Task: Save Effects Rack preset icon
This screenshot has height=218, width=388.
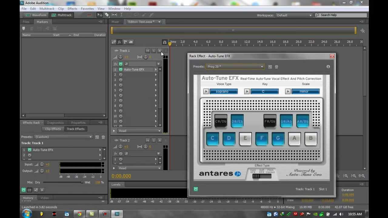Action: tap(97, 137)
